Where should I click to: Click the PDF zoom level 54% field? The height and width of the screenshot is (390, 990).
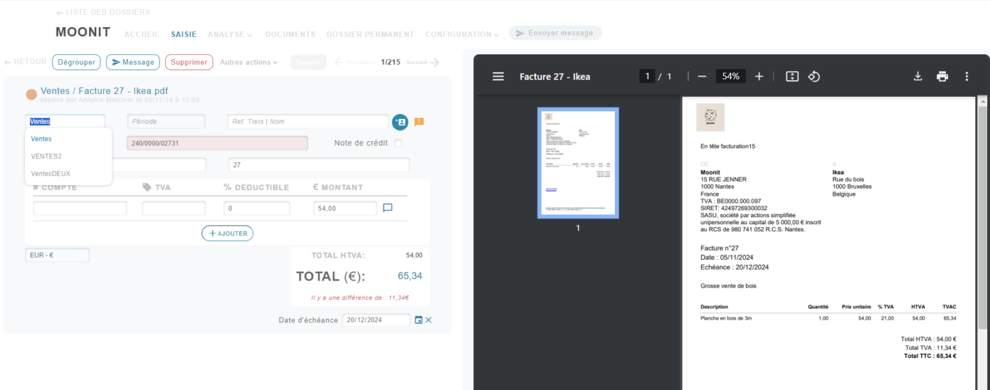tap(731, 77)
